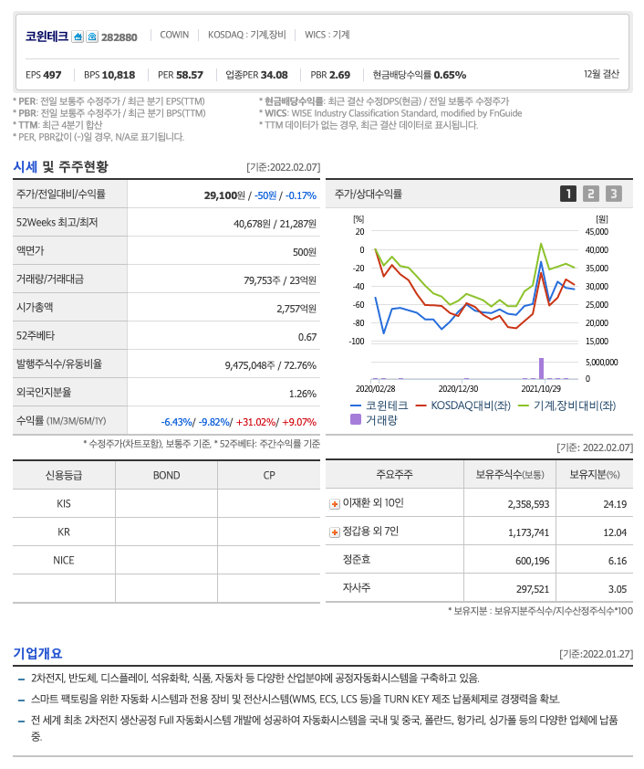Click the 24.19 ownership percentage
644x769 pixels.
pyautogui.click(x=615, y=504)
